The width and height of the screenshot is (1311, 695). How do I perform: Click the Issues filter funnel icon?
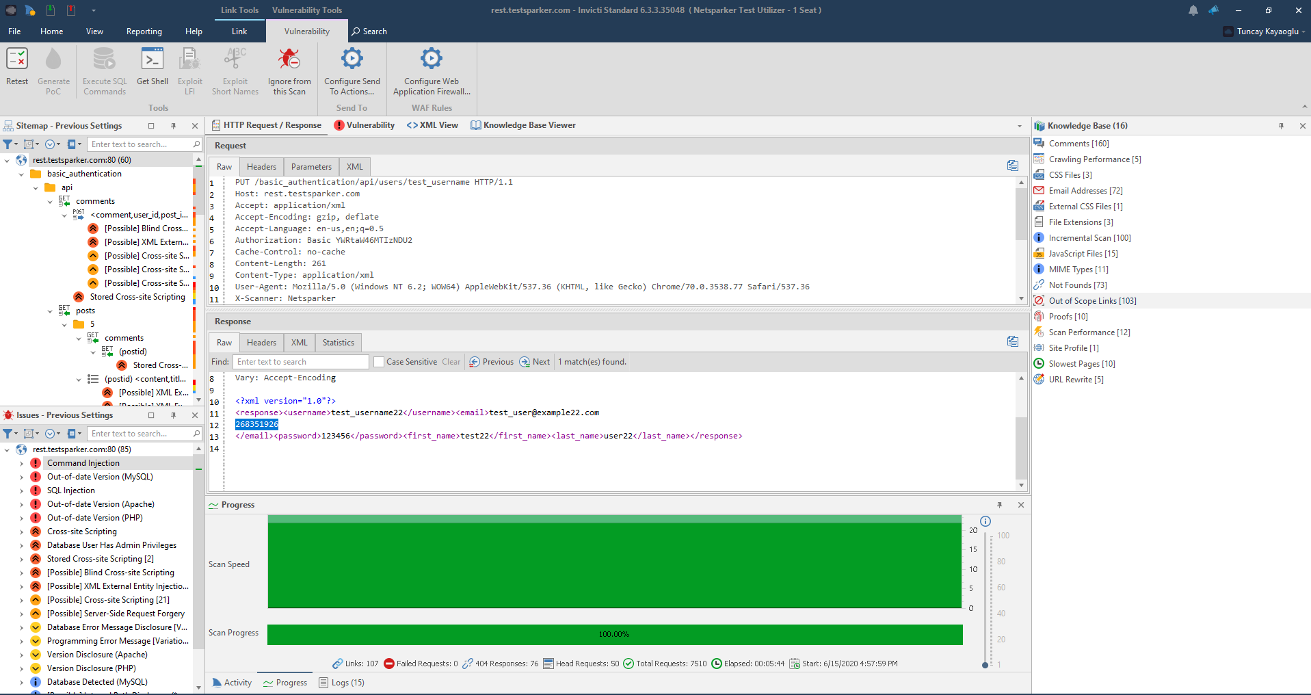pos(8,434)
